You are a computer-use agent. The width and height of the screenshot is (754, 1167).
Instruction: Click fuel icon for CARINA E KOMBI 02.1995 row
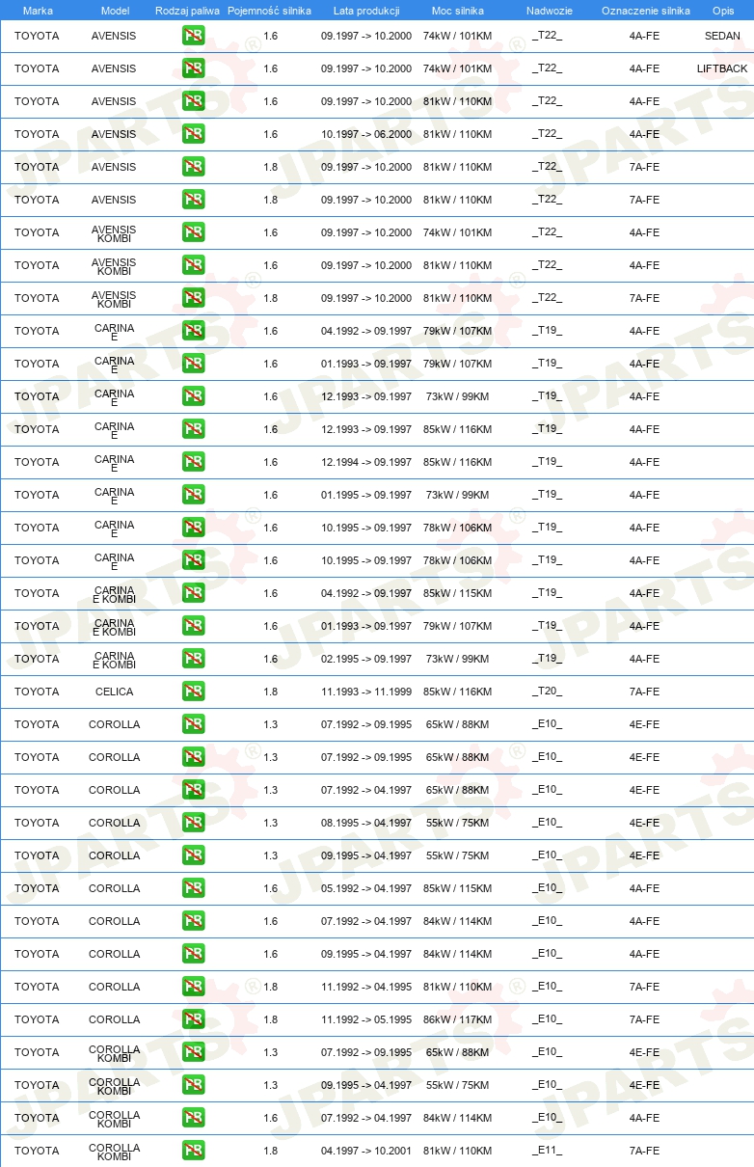pos(193,659)
